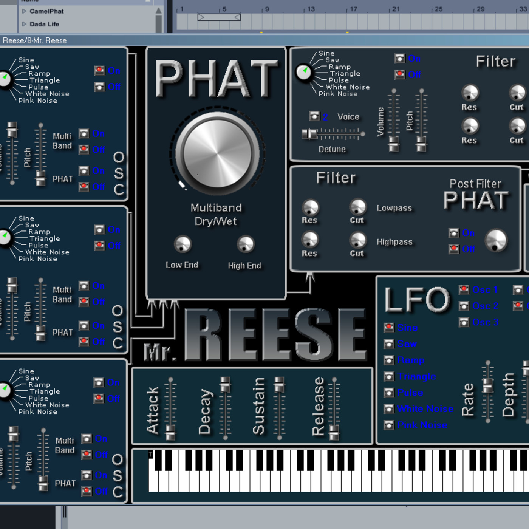
Task: Click the Low End knob
Action: click(183, 244)
